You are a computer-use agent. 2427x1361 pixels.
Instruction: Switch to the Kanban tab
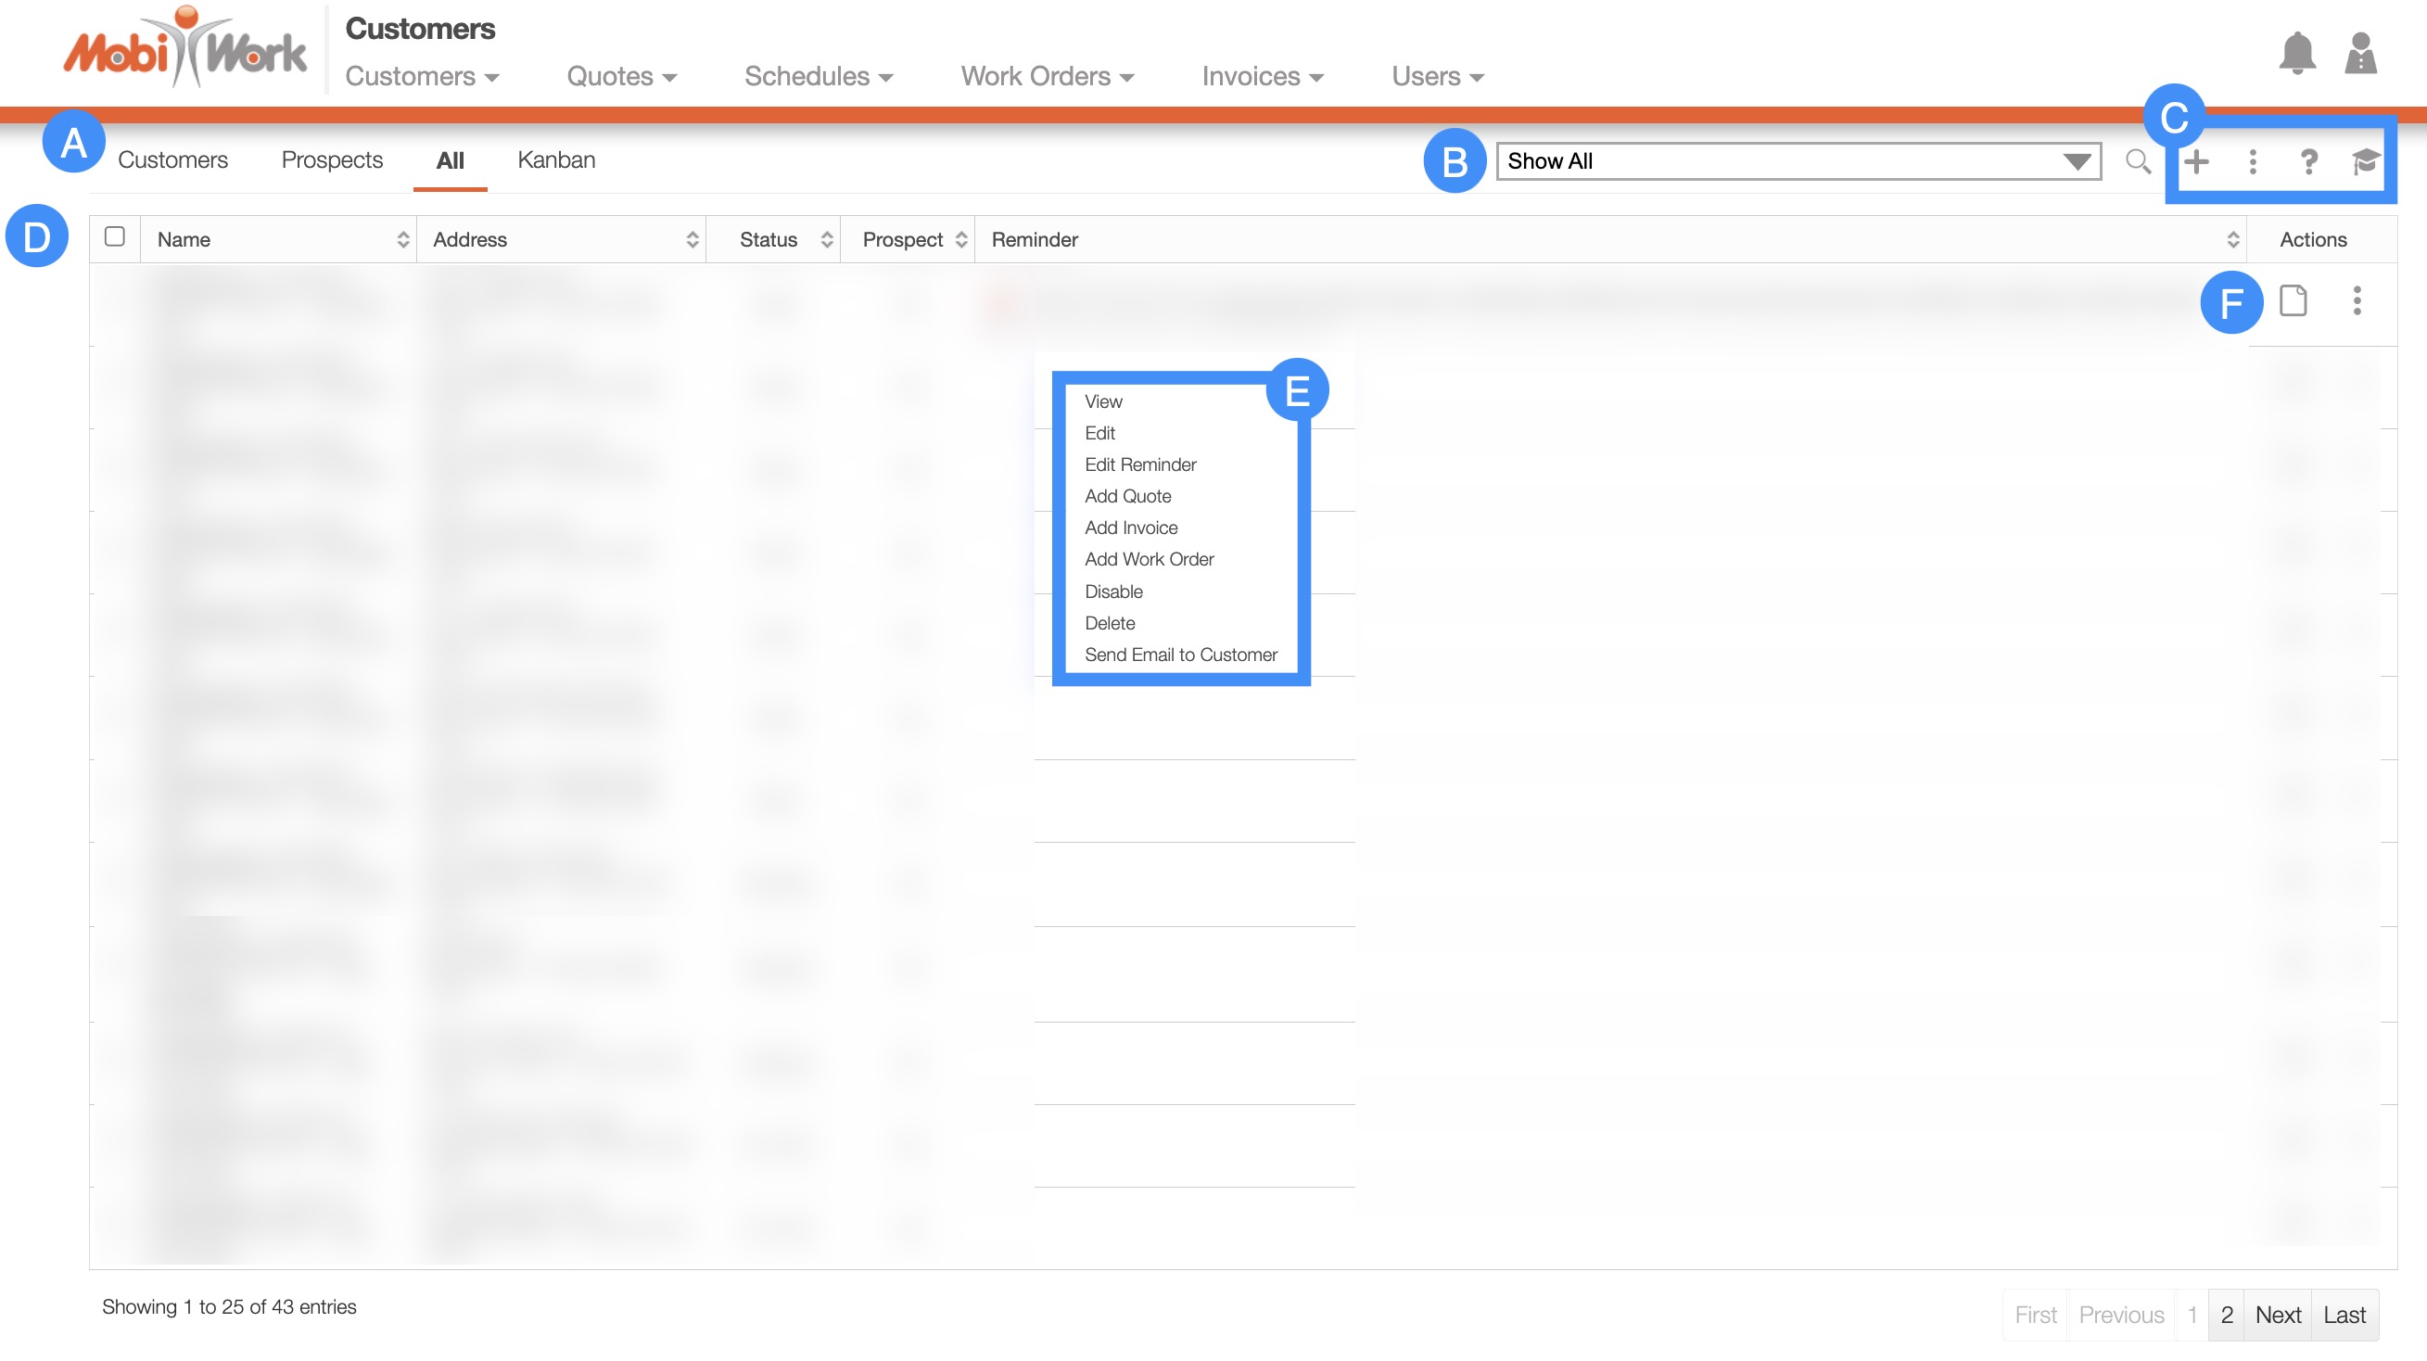pyautogui.click(x=556, y=160)
